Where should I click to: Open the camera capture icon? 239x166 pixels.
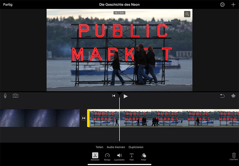click(16, 96)
